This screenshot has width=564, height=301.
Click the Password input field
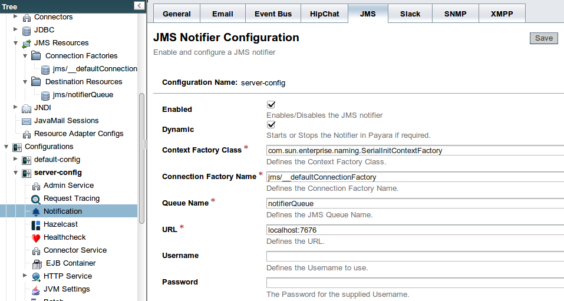(x=415, y=283)
